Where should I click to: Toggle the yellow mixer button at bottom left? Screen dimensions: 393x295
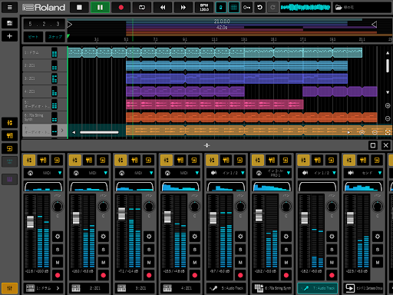tap(9, 288)
